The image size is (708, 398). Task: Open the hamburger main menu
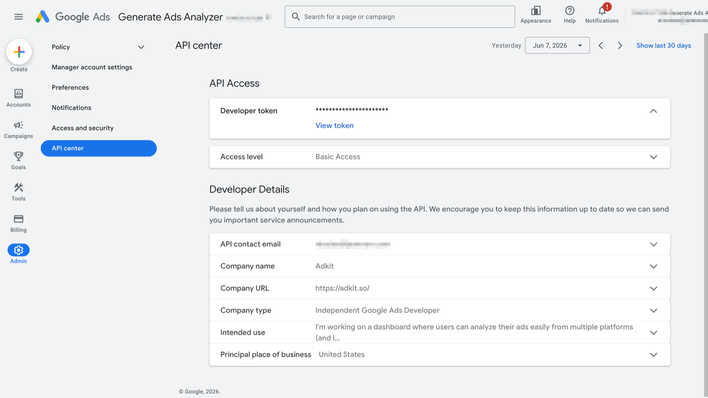pos(19,17)
